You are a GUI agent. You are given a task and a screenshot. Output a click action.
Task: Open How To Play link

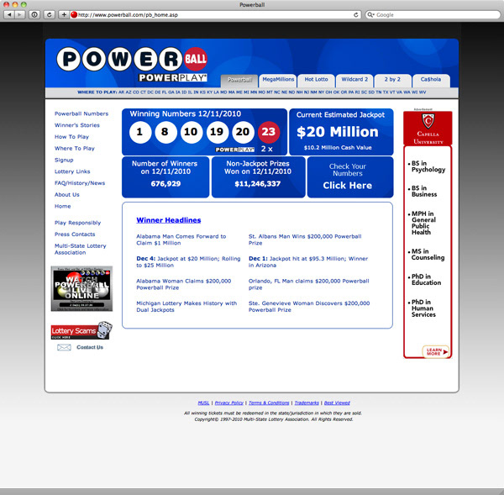[x=71, y=137]
